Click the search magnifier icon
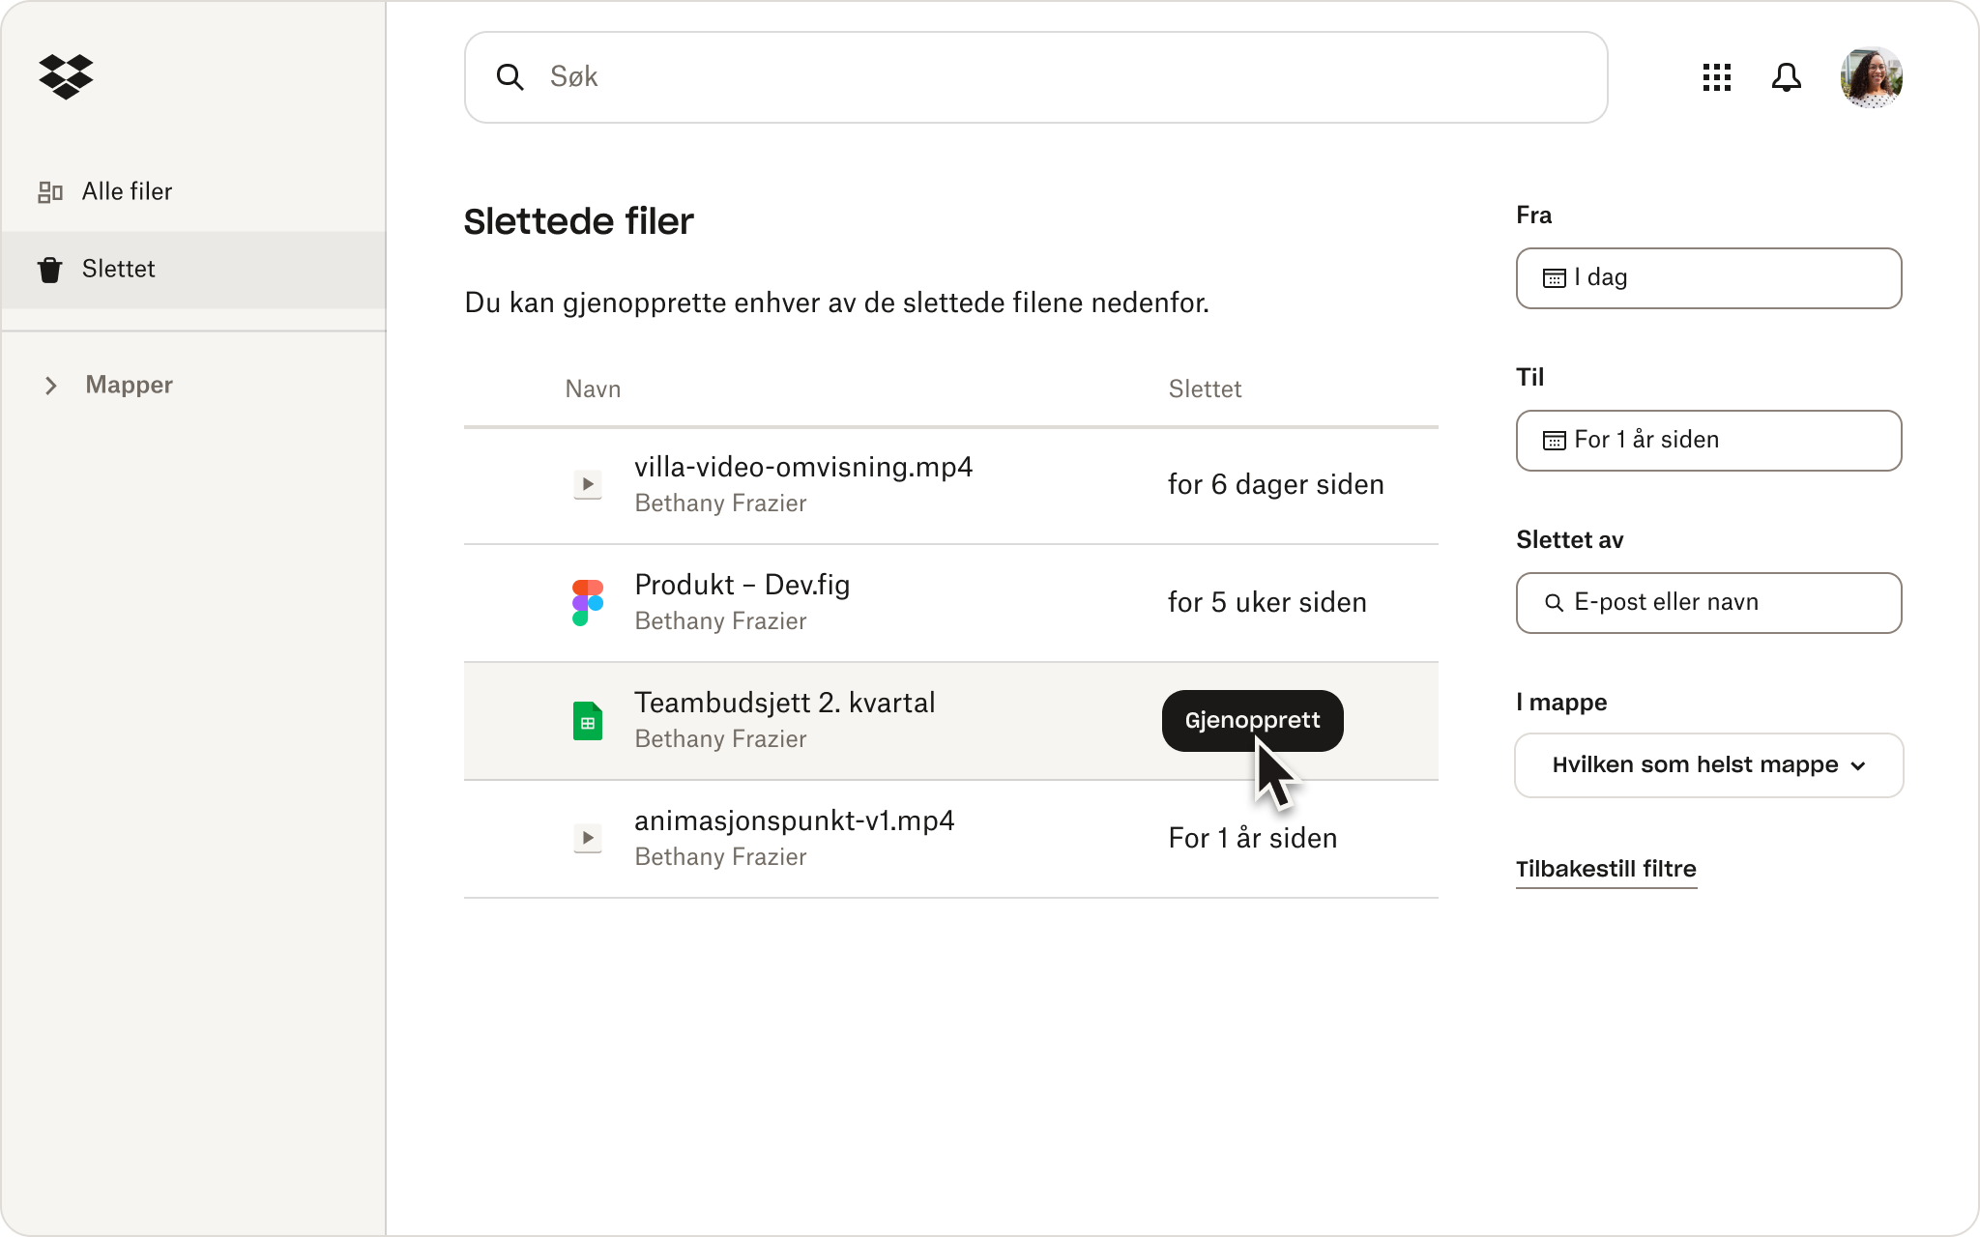This screenshot has width=1980, height=1237. 510,77
